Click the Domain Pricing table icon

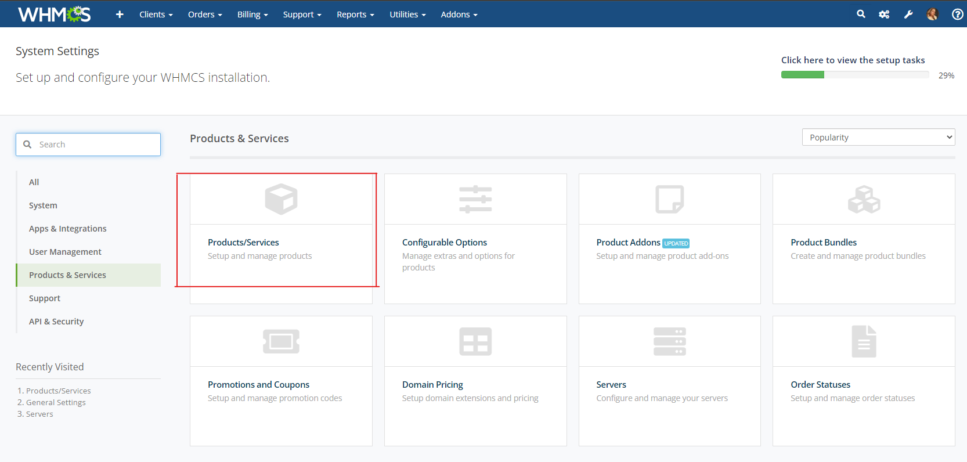click(475, 341)
